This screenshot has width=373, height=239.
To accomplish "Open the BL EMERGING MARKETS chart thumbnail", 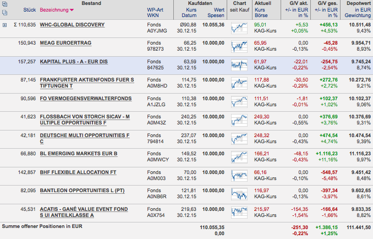I will tap(239, 157).
